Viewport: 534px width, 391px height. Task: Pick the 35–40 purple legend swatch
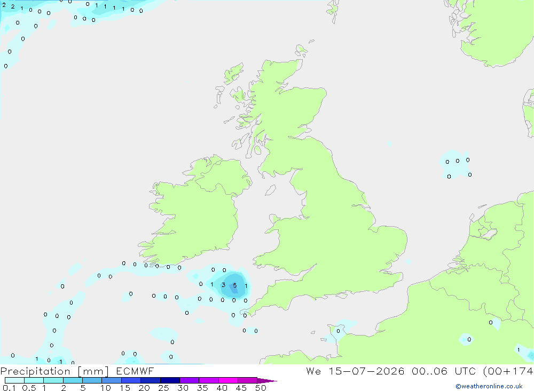[x=209, y=380]
